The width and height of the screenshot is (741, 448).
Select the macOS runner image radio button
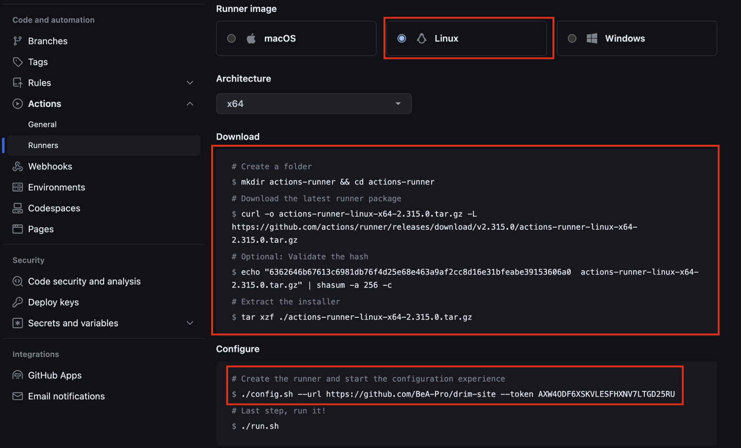click(x=231, y=39)
